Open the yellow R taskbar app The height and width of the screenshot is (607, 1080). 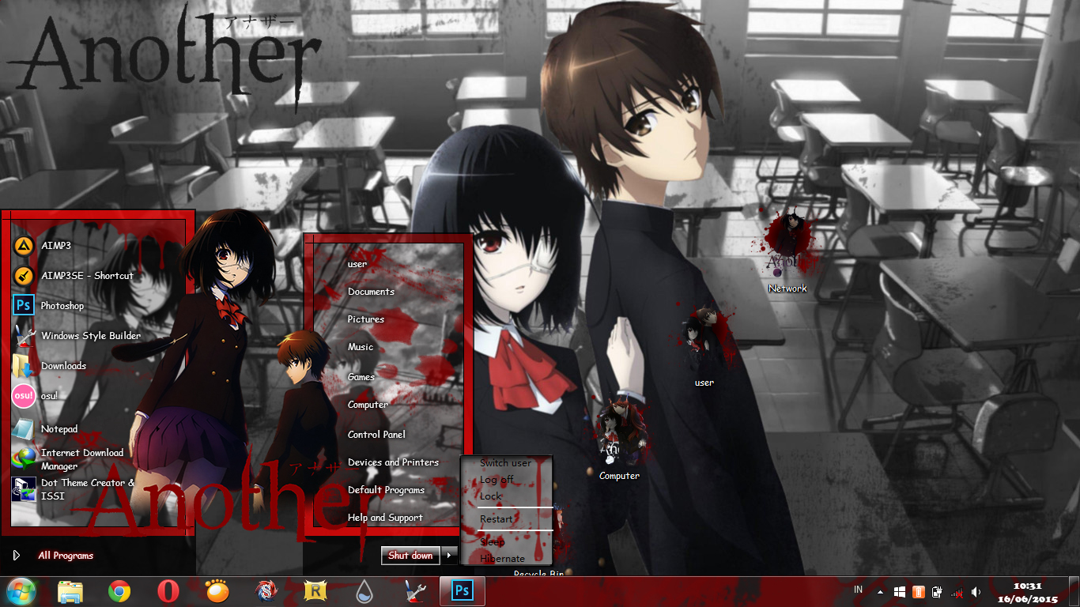coord(315,591)
